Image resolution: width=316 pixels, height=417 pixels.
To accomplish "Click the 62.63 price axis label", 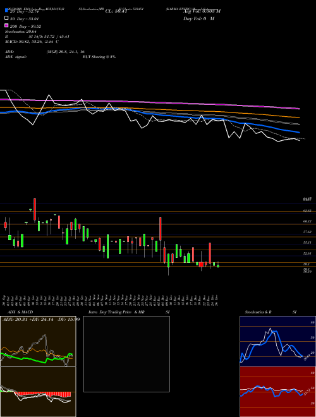I will [x=307, y=210].
